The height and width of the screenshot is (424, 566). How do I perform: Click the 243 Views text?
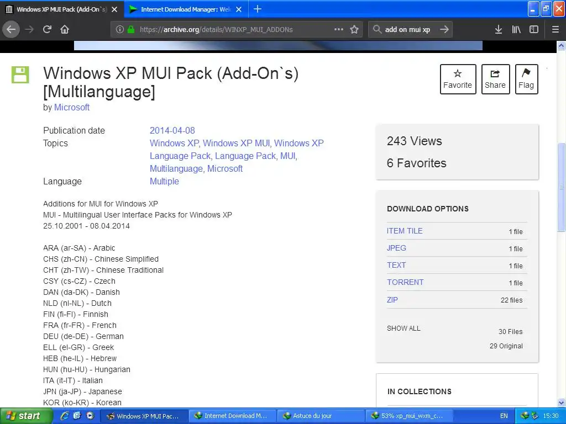[414, 141]
